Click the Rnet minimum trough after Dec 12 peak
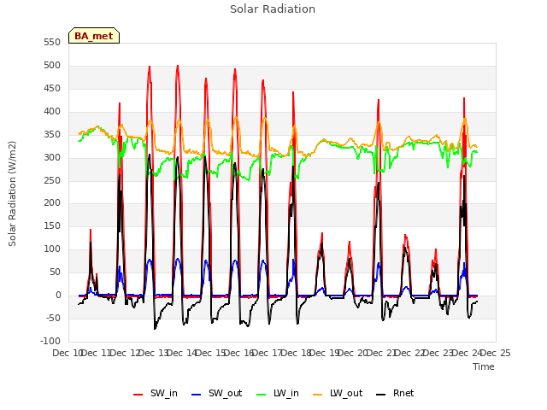This screenshot has height=410, width=547. point(155,328)
